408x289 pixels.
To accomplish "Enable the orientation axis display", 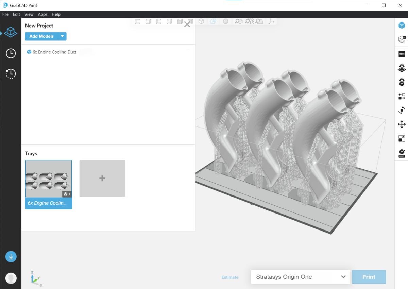I will (x=271, y=21).
